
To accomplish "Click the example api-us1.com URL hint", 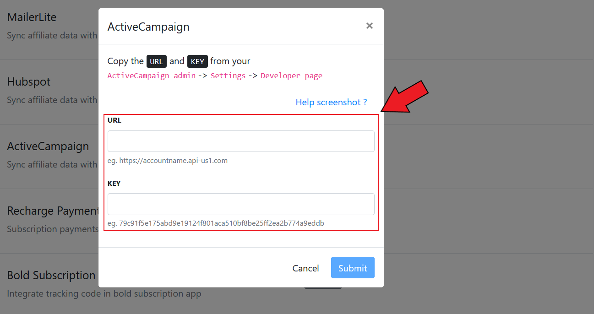I will point(168,161).
